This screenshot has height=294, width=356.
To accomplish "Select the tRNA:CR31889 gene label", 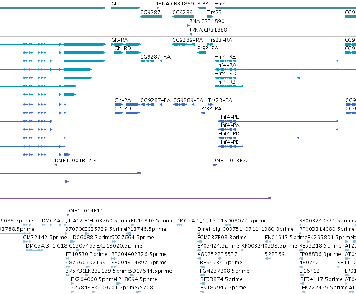I will point(175,4).
